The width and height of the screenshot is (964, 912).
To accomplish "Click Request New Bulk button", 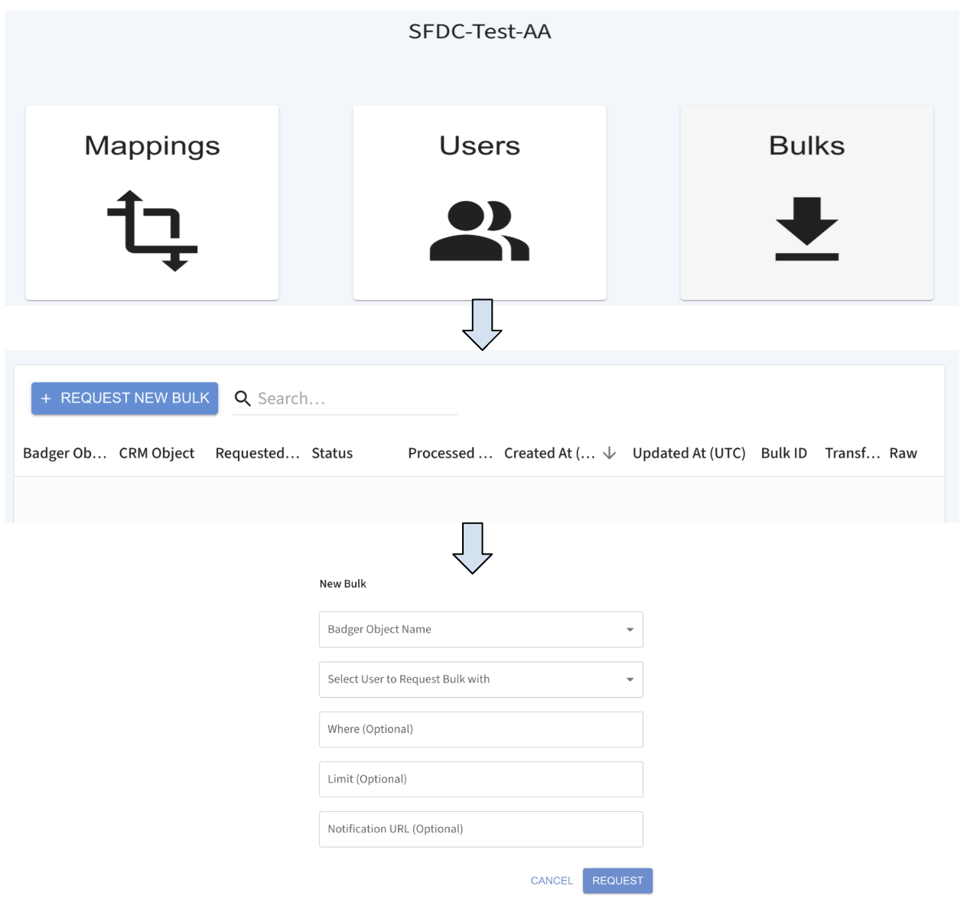I will pyautogui.click(x=125, y=399).
